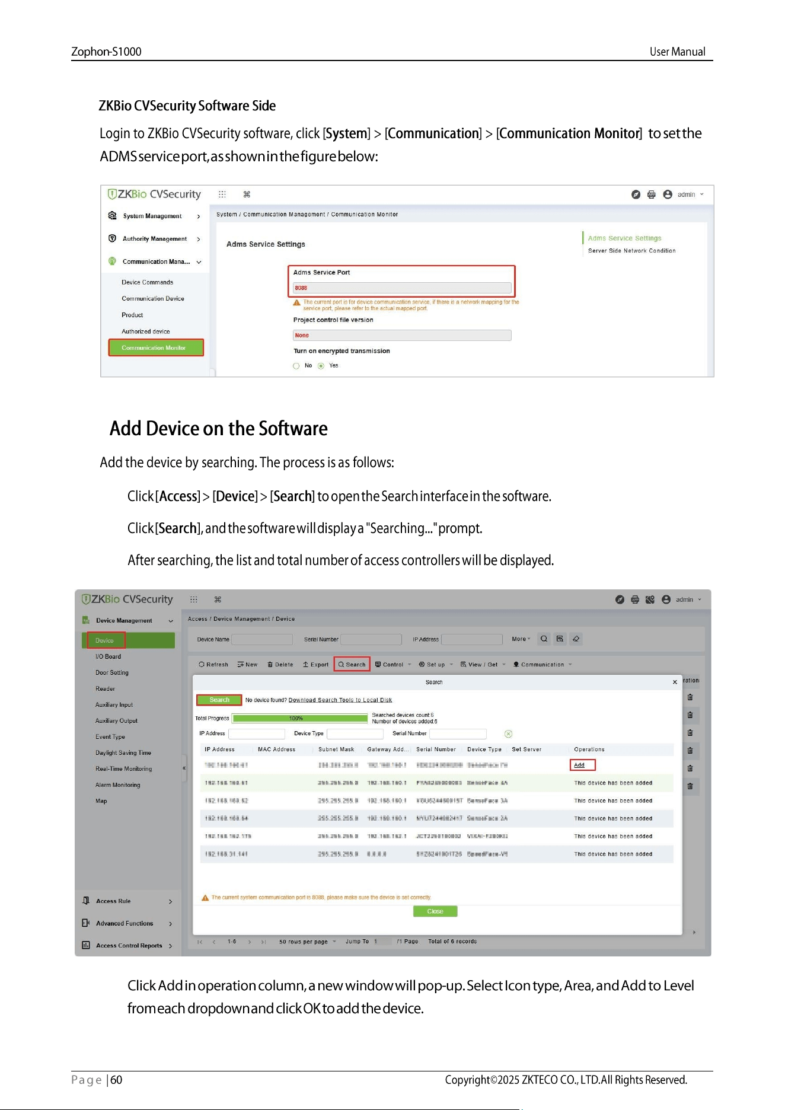Expand Advanced Functions sidebar section

point(171,924)
